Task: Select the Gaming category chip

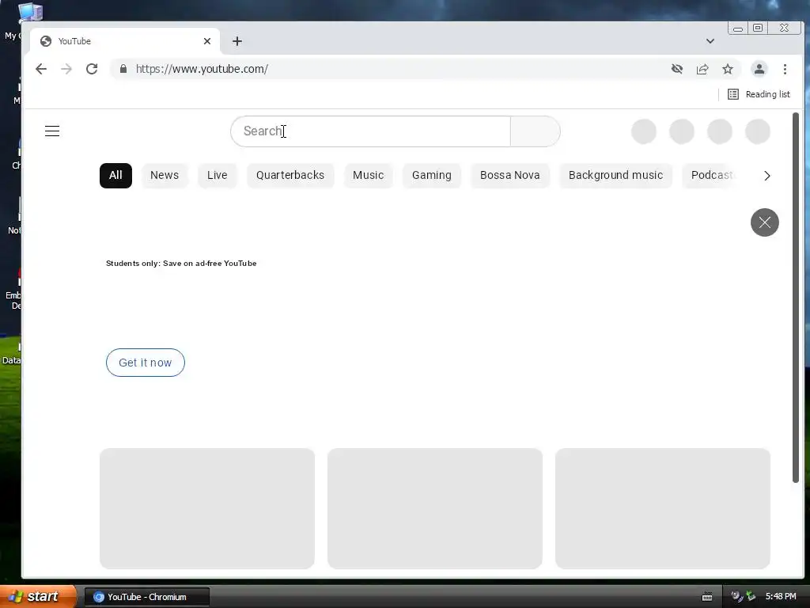Action: [432, 175]
